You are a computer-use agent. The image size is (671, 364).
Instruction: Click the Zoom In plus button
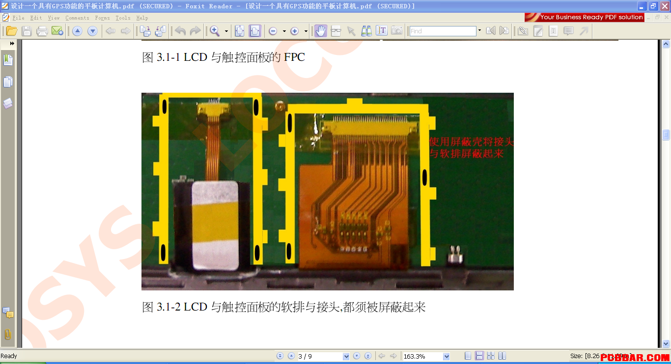(x=295, y=31)
